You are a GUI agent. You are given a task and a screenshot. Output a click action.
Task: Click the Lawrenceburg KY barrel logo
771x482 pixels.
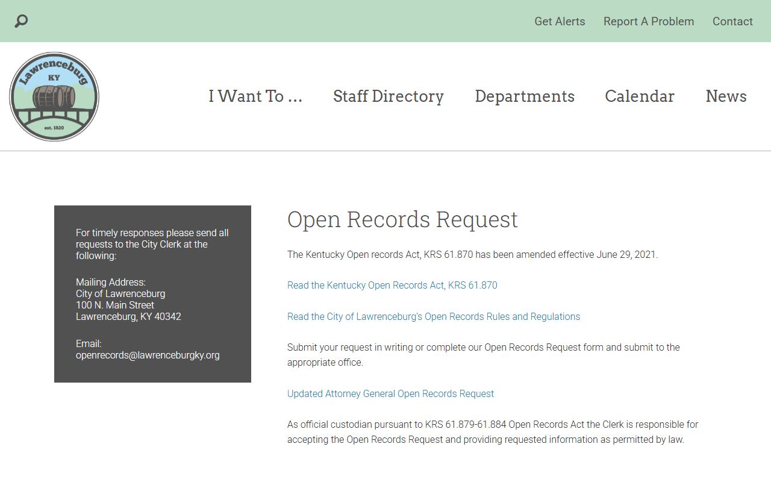[x=54, y=96]
